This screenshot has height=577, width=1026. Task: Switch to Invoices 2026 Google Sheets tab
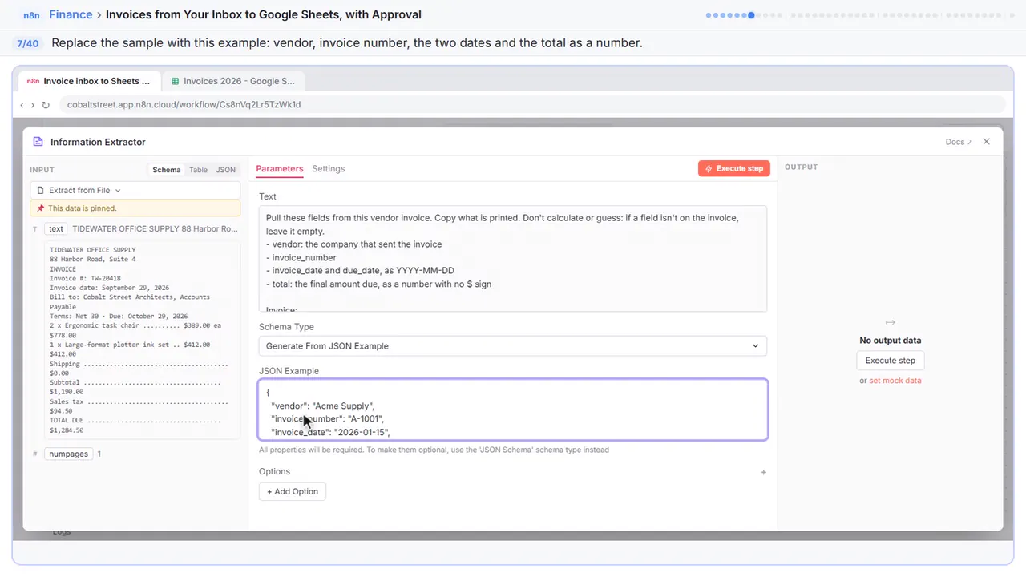pyautogui.click(x=232, y=81)
